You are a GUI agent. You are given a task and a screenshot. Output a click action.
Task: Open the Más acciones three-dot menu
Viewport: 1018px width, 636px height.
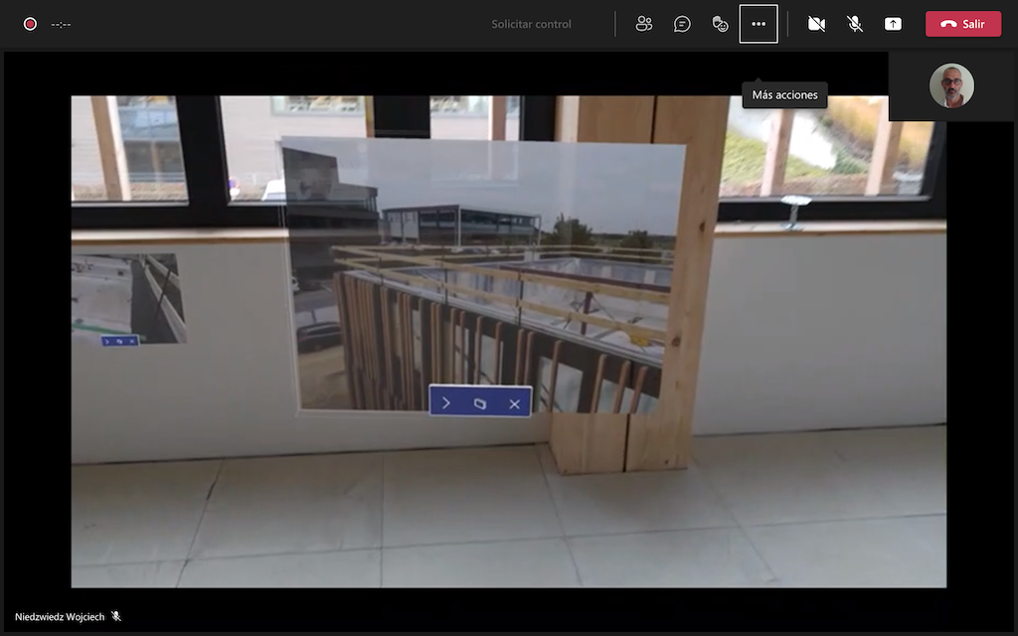(759, 24)
